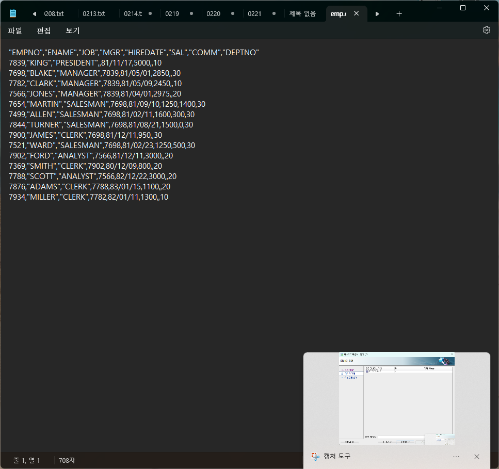Open the 파일 menu
Screen dimensions: 499x469
click(x=15, y=30)
